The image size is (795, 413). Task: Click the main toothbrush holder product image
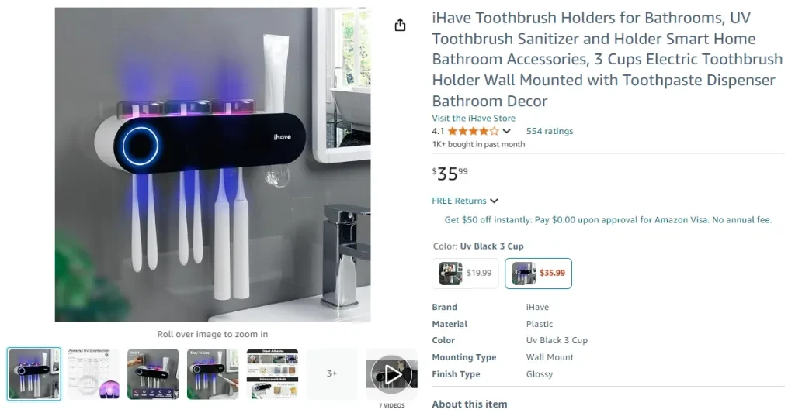(213, 164)
